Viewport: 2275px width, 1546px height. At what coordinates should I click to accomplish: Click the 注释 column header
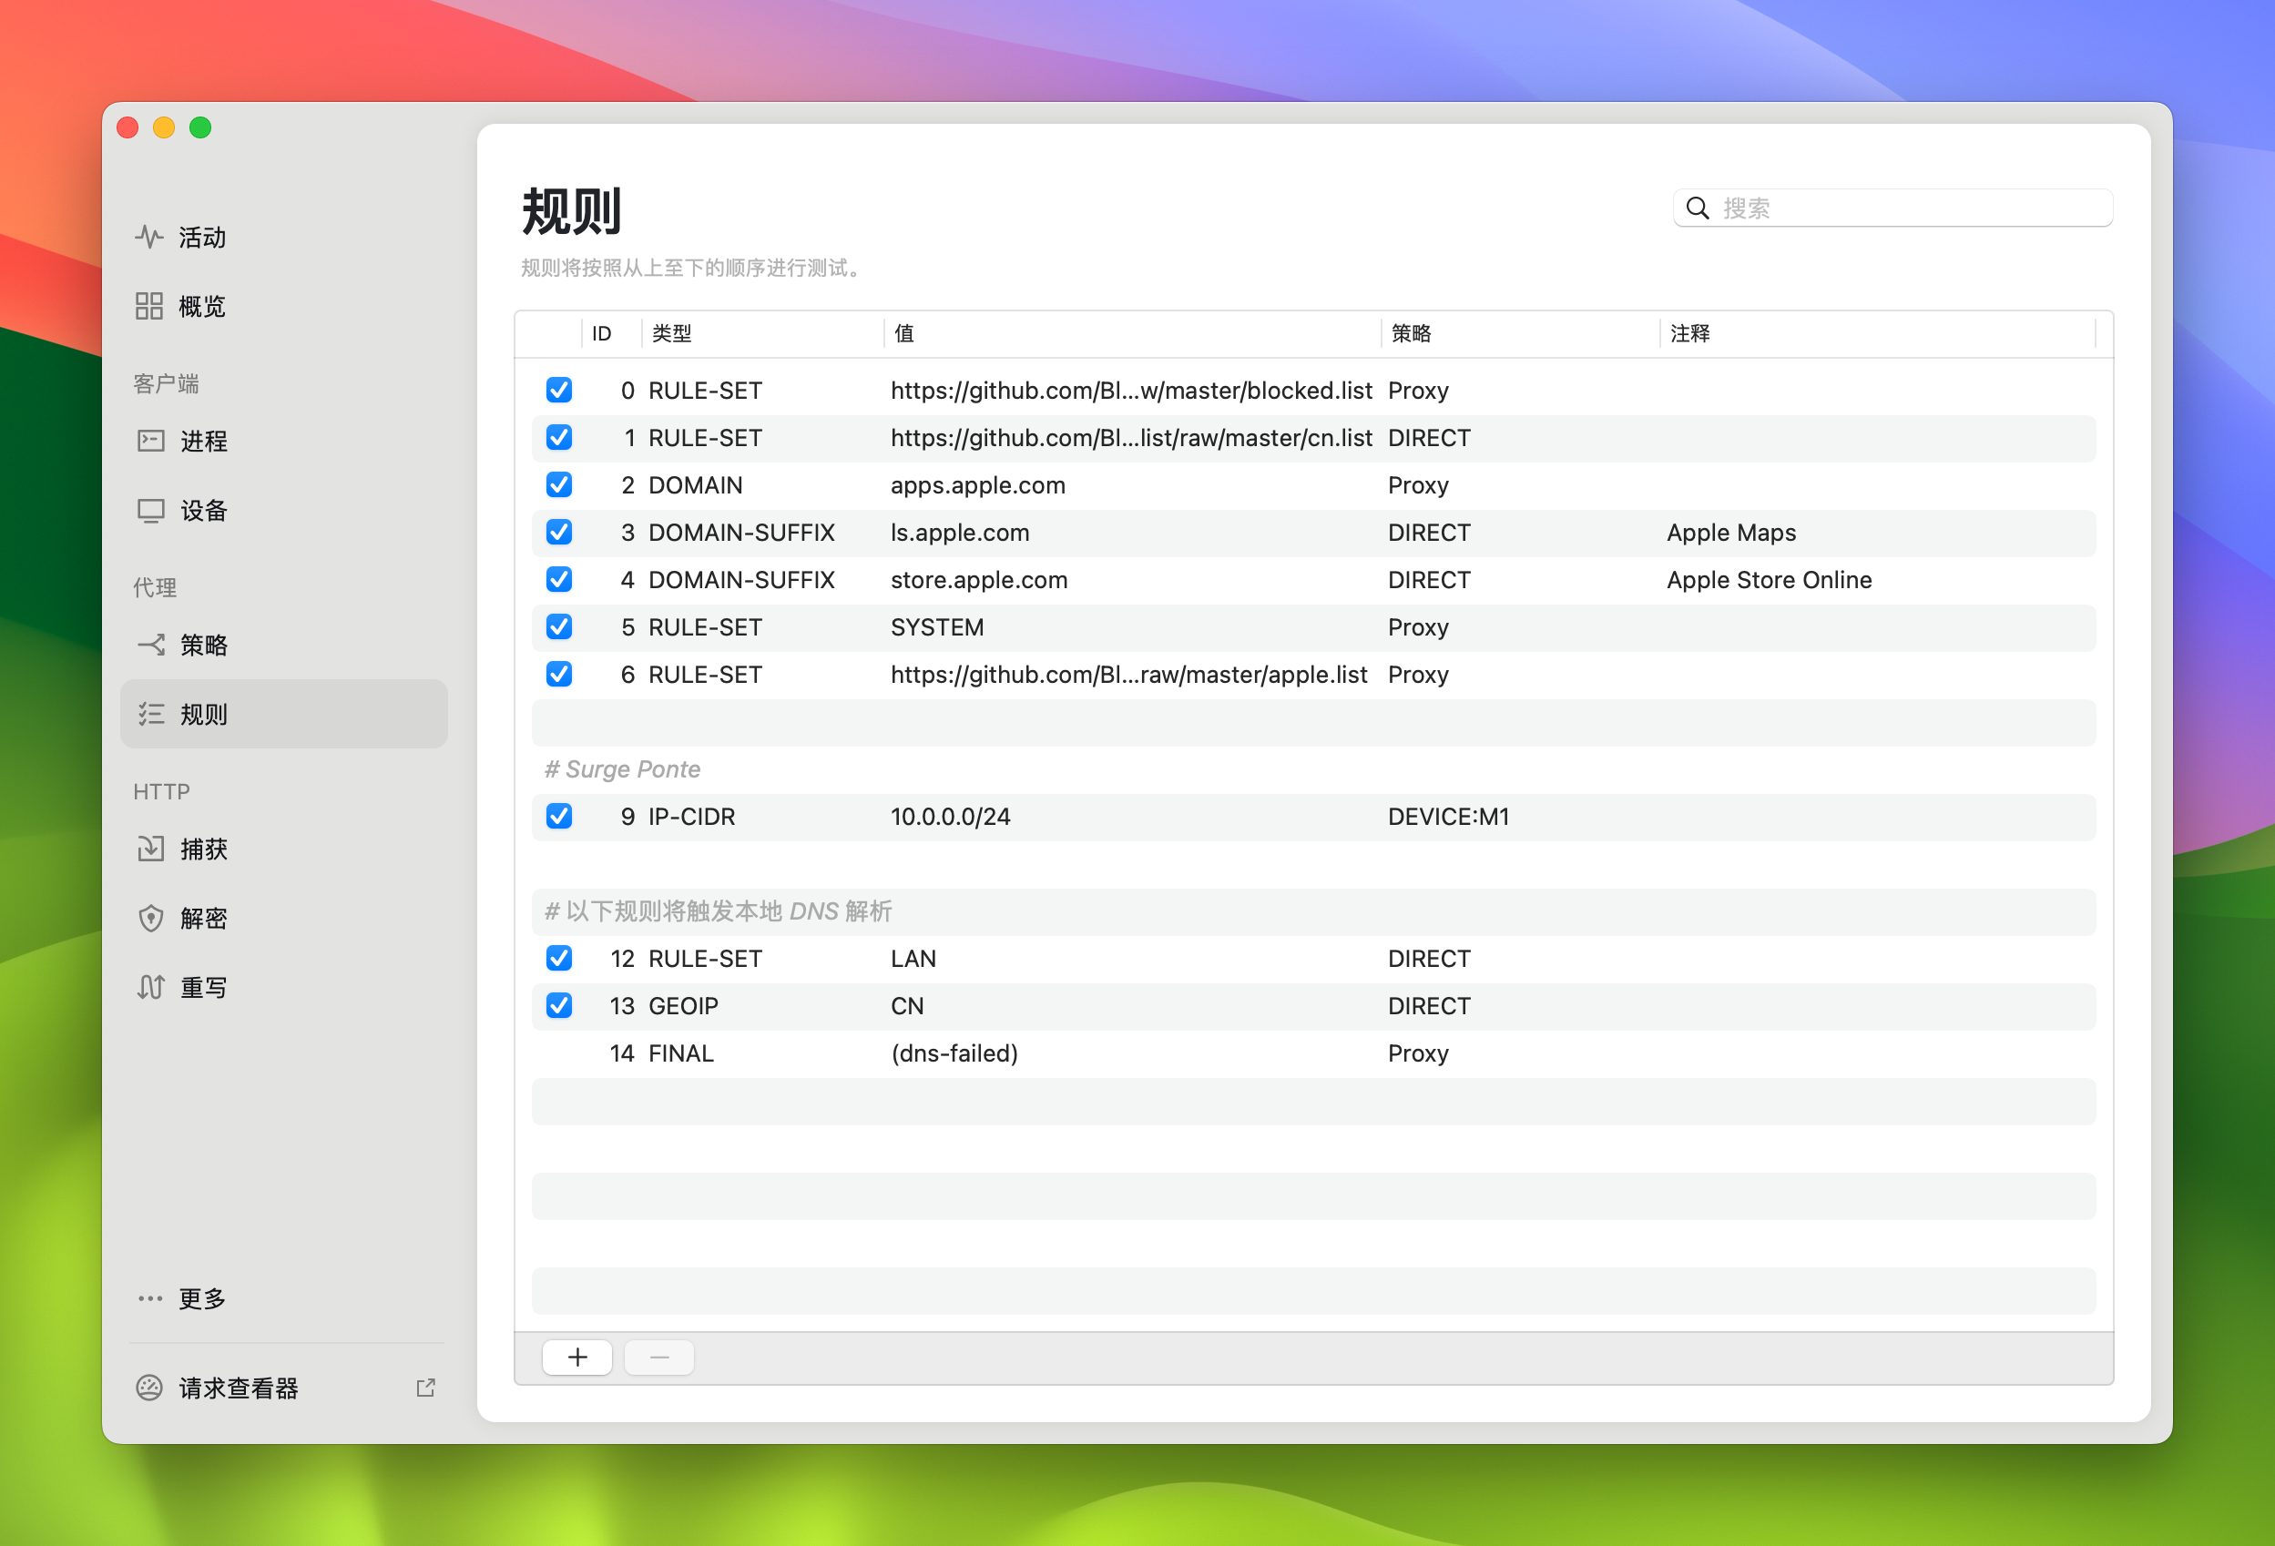1689,333
